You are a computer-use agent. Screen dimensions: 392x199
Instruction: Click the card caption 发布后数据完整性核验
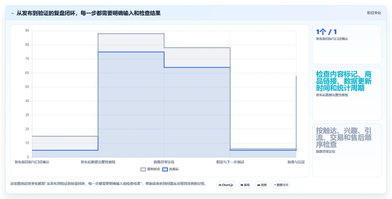332,95
